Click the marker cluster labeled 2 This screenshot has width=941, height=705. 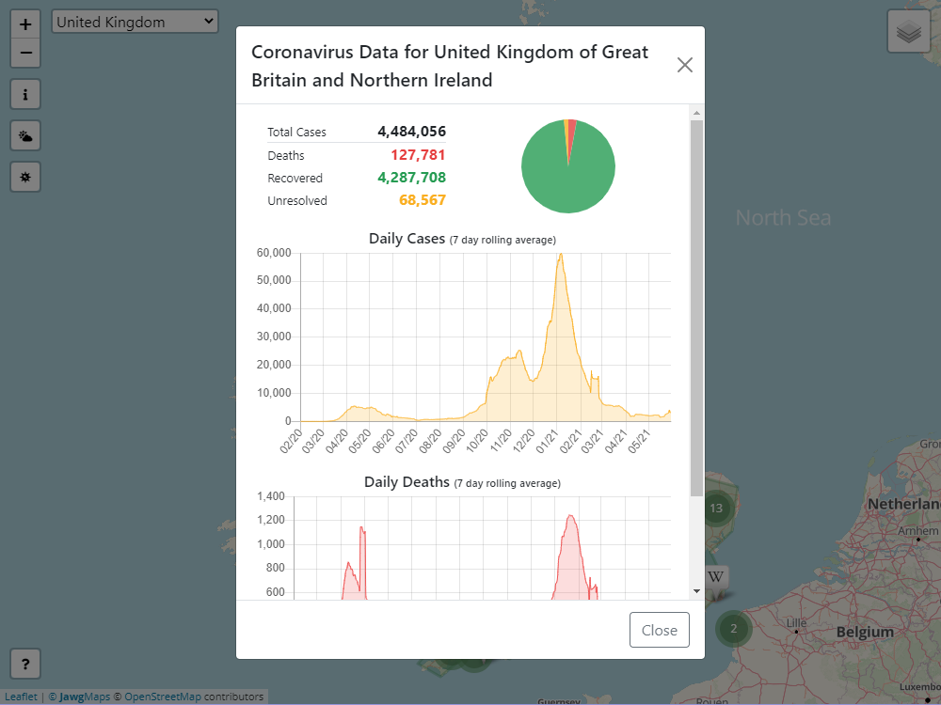pos(733,629)
